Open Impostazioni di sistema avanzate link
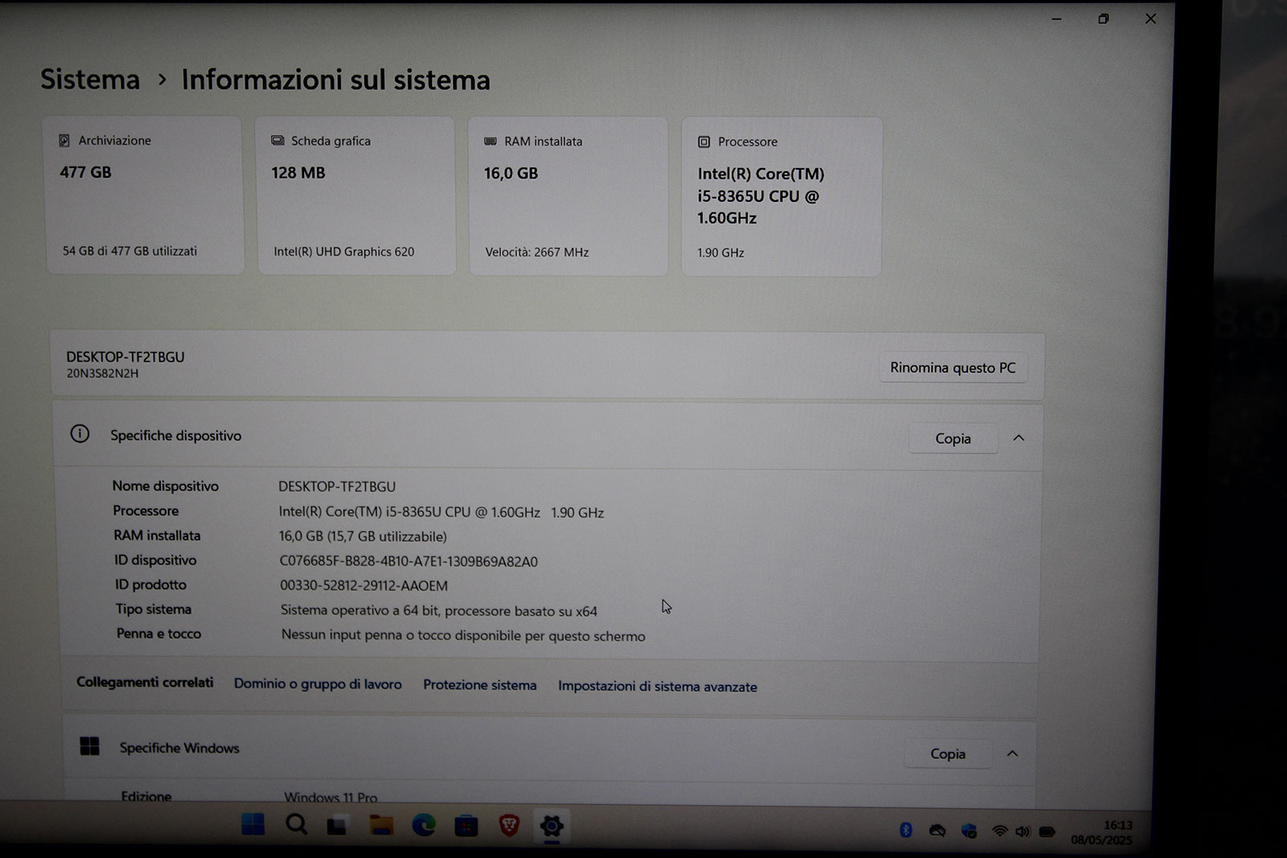The width and height of the screenshot is (1287, 858). pyautogui.click(x=657, y=686)
